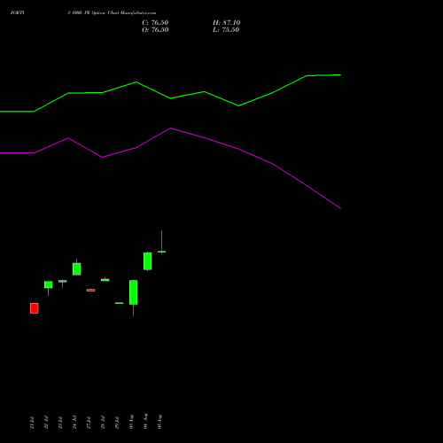443x443 pixels.
Task: Click the high value H: 87.10
Action: coord(226,23)
